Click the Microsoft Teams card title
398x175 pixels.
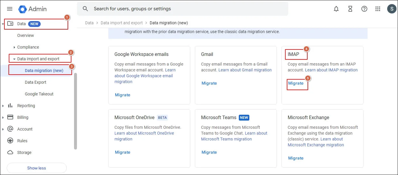pos(219,117)
